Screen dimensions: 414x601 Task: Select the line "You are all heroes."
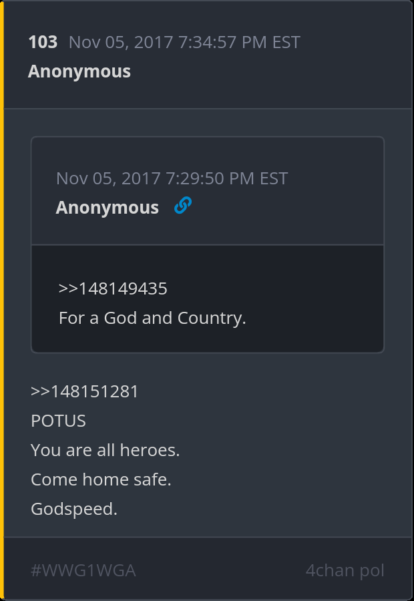click(x=105, y=450)
